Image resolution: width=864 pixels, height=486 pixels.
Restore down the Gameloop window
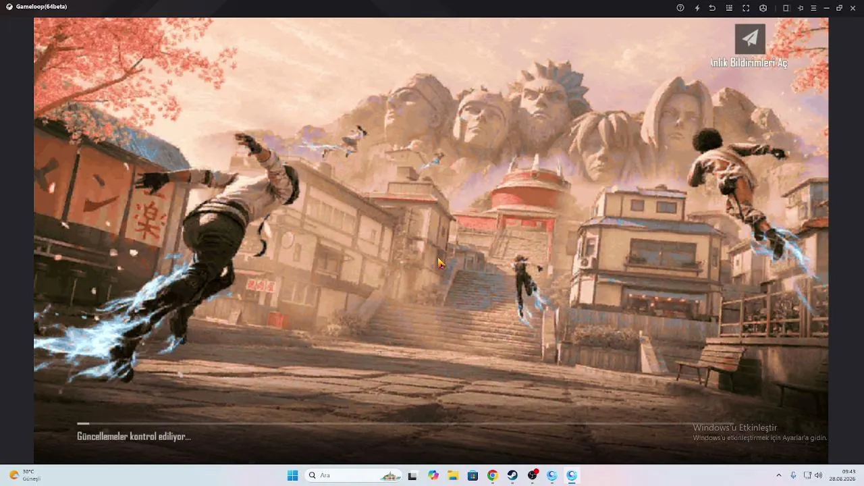[x=840, y=8]
